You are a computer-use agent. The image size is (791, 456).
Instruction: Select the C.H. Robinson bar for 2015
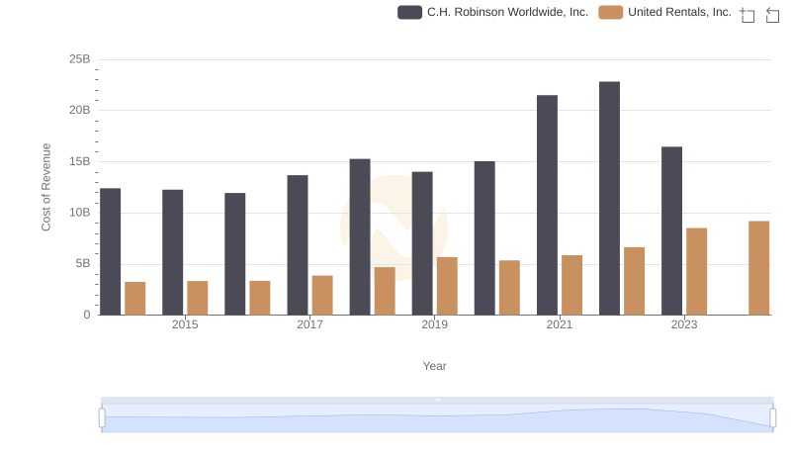(172, 252)
